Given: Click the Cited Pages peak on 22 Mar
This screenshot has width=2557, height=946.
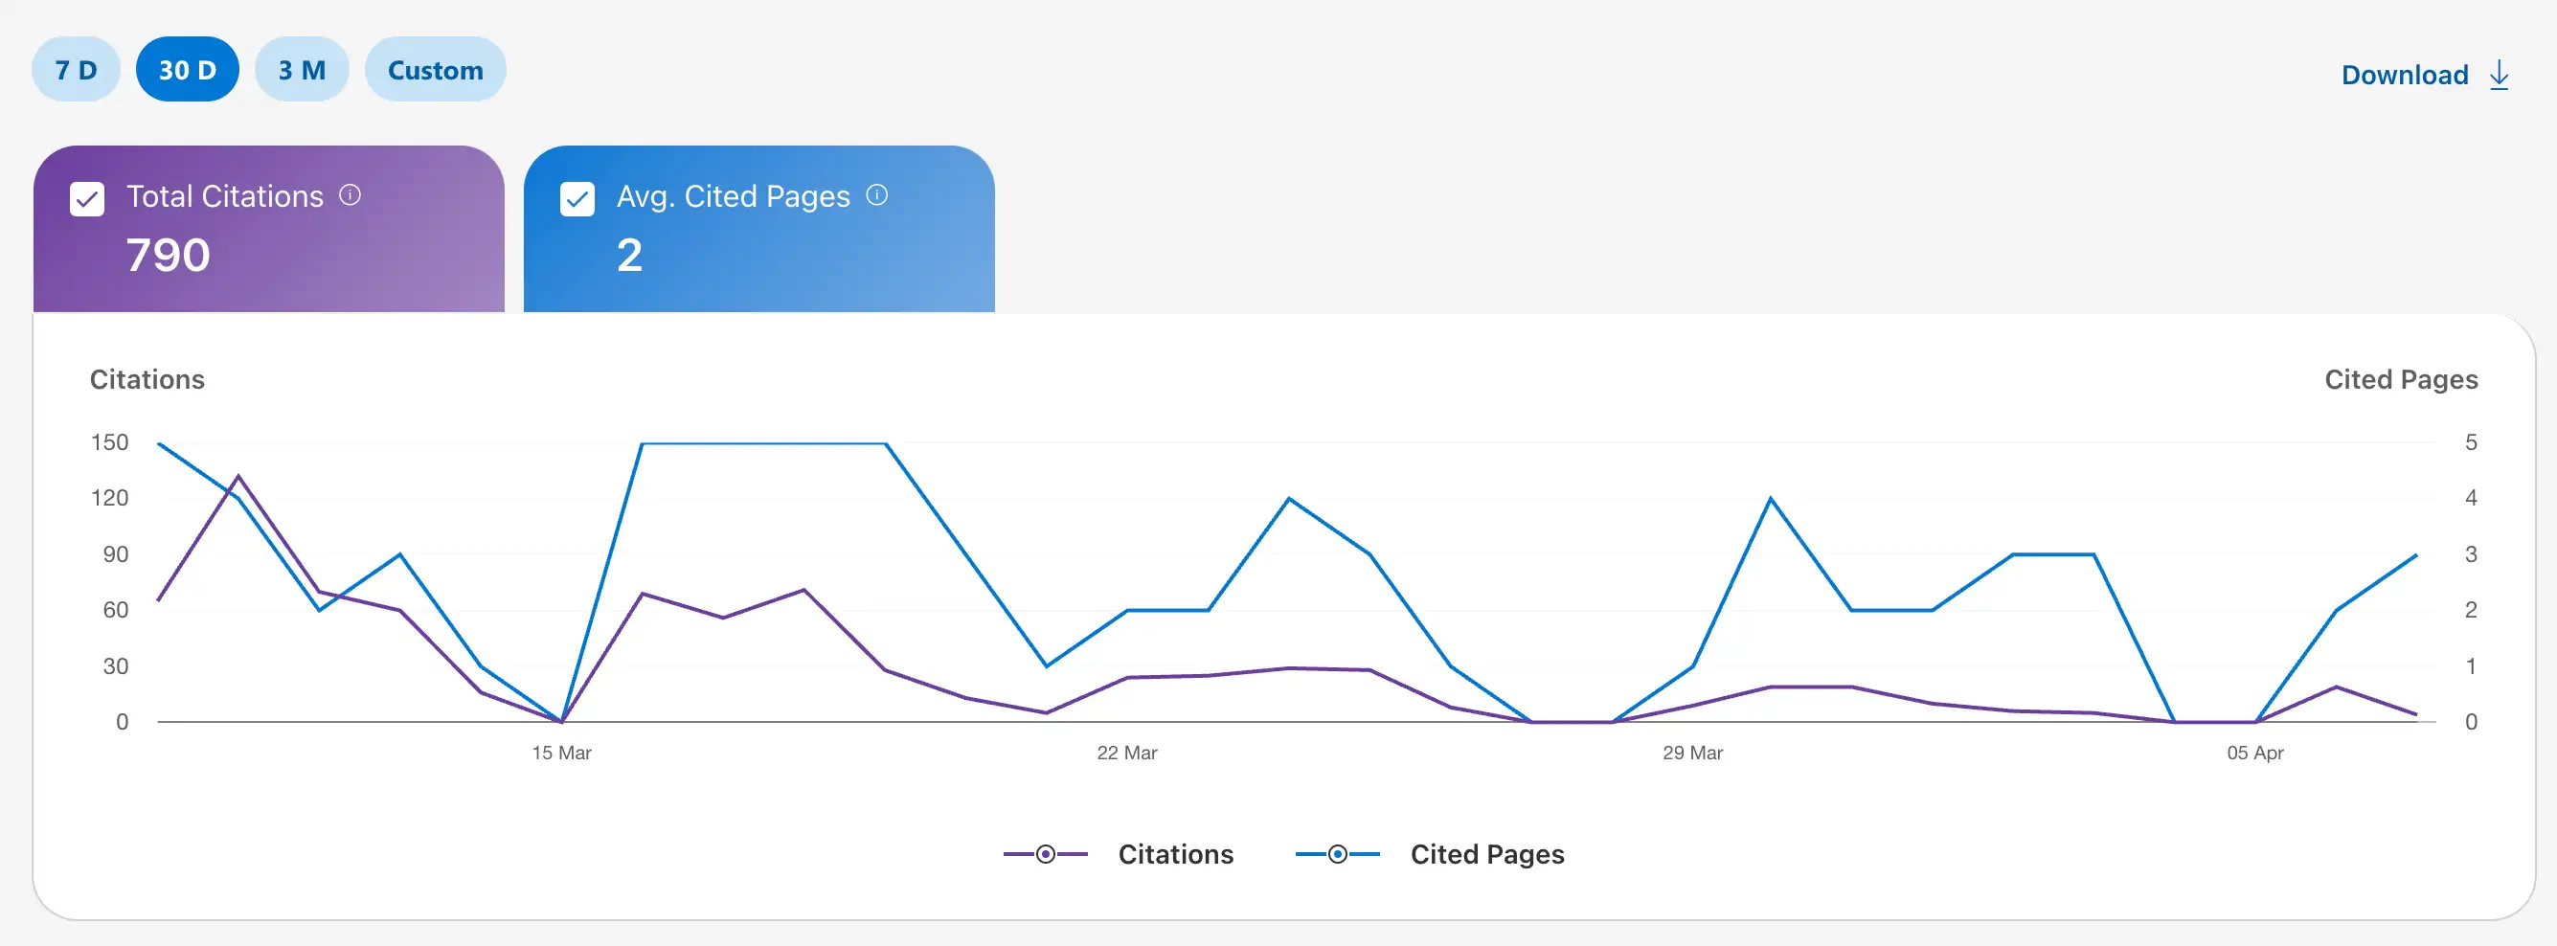Looking at the screenshot, I should click(1289, 499).
